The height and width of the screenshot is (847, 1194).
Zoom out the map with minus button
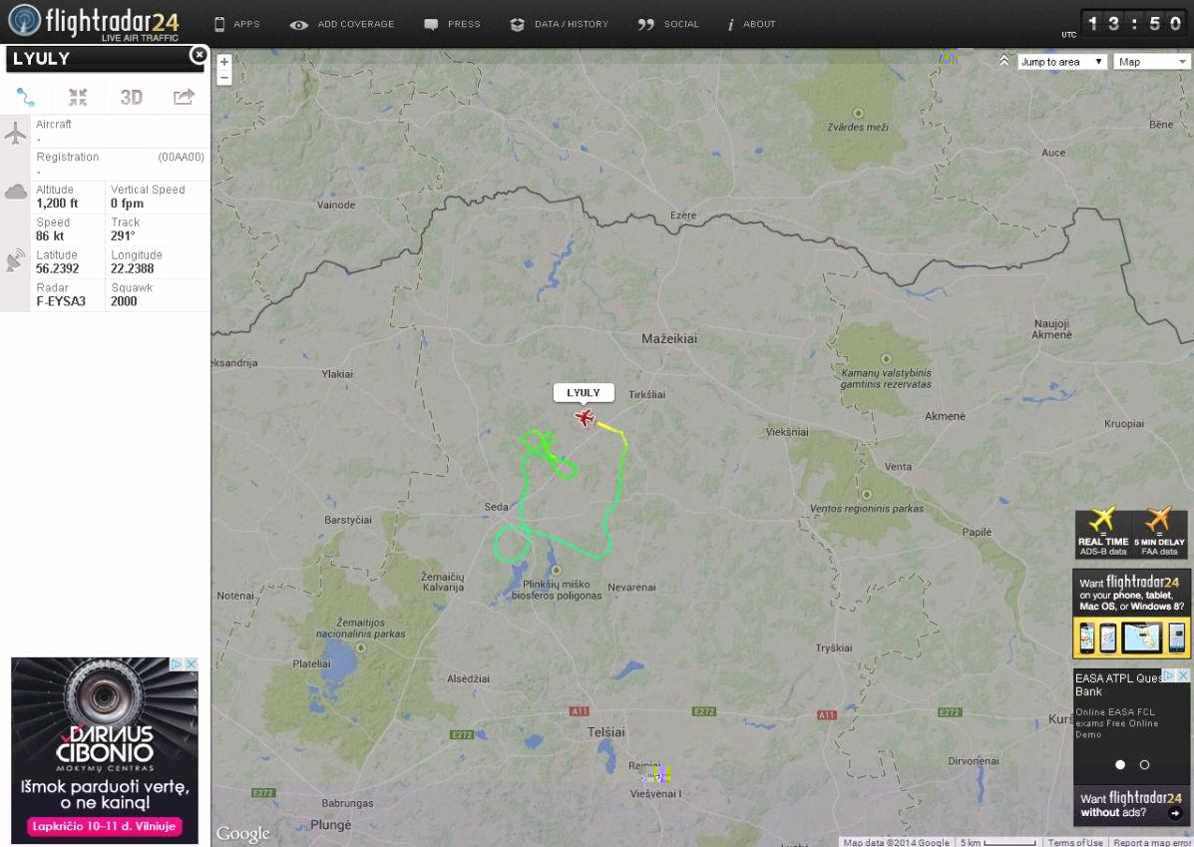click(x=224, y=78)
